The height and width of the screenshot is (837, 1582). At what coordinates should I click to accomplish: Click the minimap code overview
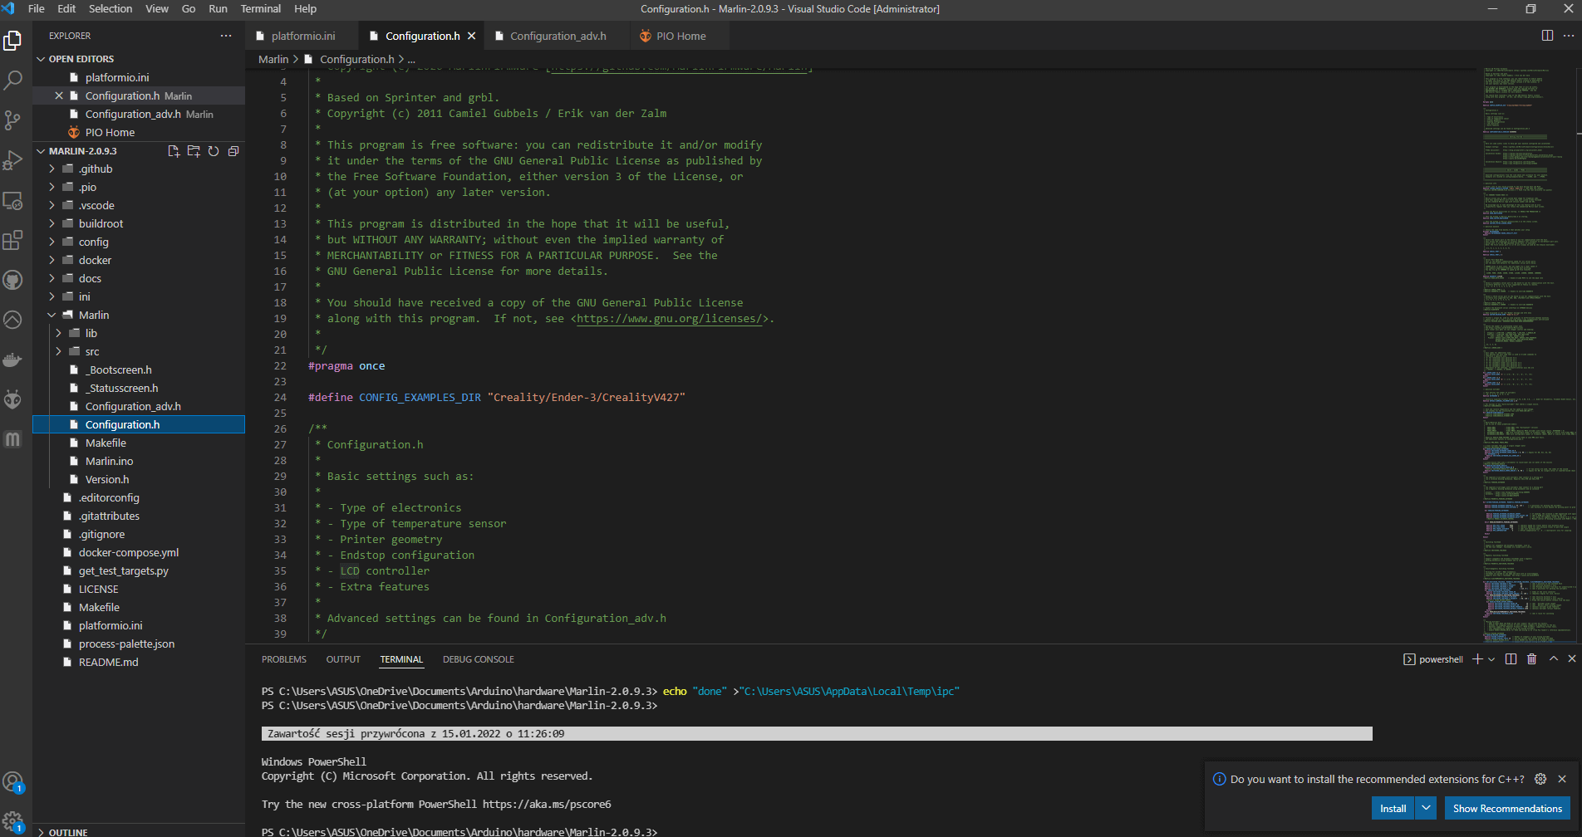tap(1529, 332)
